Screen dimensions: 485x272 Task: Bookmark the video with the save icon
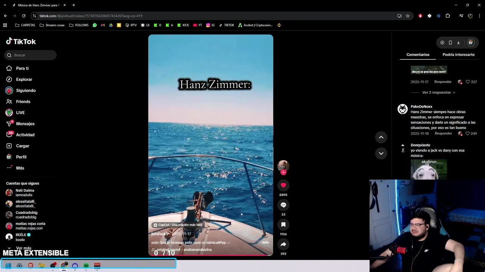283,224
